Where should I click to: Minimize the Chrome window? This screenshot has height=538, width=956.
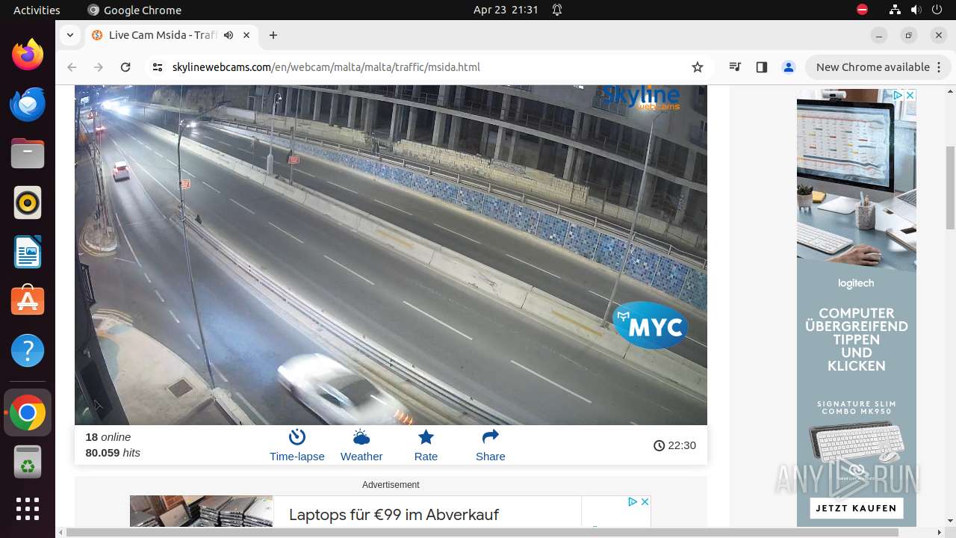point(879,35)
